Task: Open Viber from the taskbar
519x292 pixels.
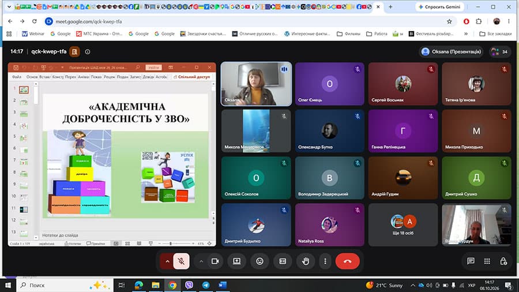Action: [189, 285]
